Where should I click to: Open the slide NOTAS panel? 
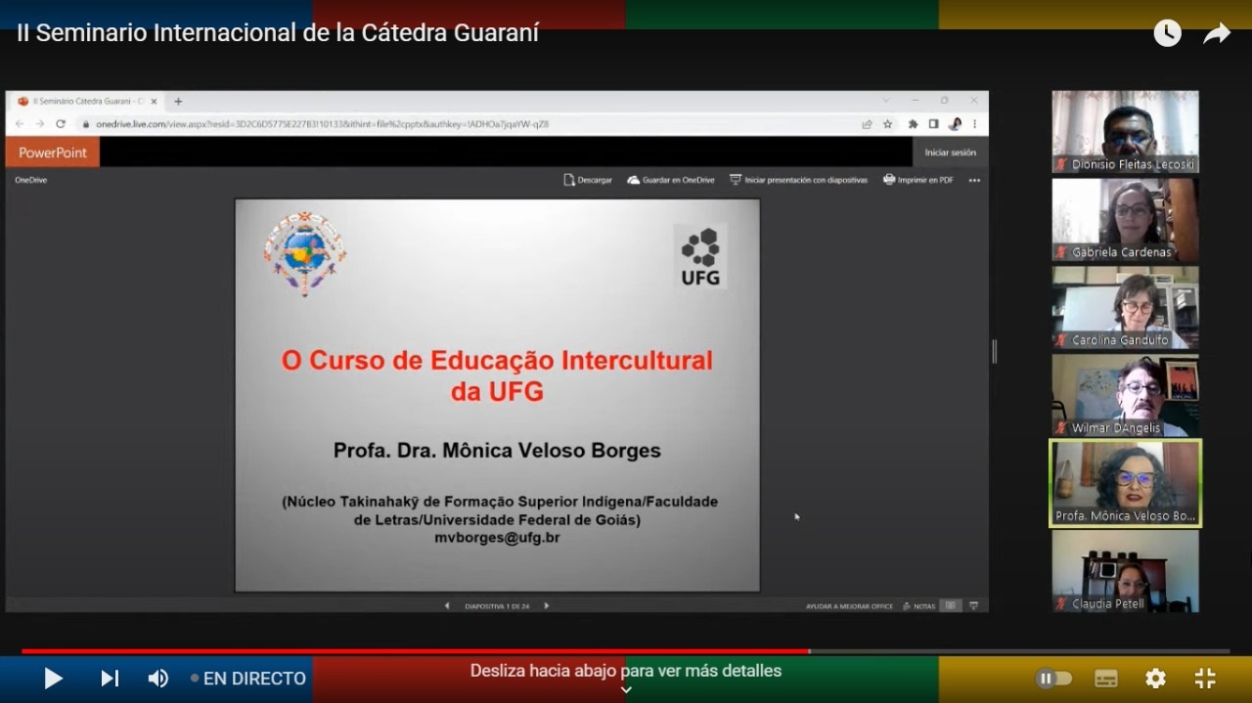point(919,606)
